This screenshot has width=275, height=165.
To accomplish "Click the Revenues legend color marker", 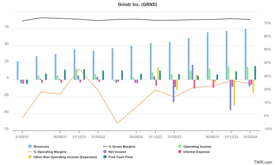I will click(30, 146).
